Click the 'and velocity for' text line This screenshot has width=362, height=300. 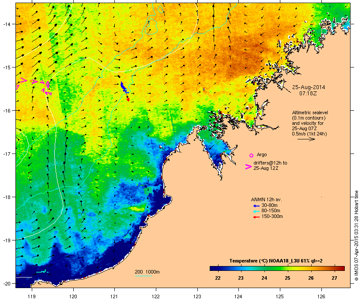pyautogui.click(x=308, y=123)
